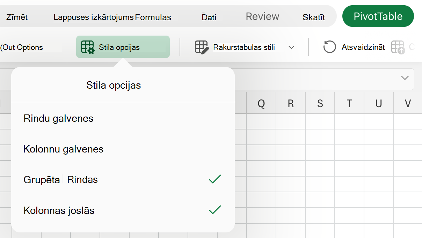This screenshot has width=422, height=238.
Task: Open the Zīmēt ribbon tab
Action: click(17, 17)
